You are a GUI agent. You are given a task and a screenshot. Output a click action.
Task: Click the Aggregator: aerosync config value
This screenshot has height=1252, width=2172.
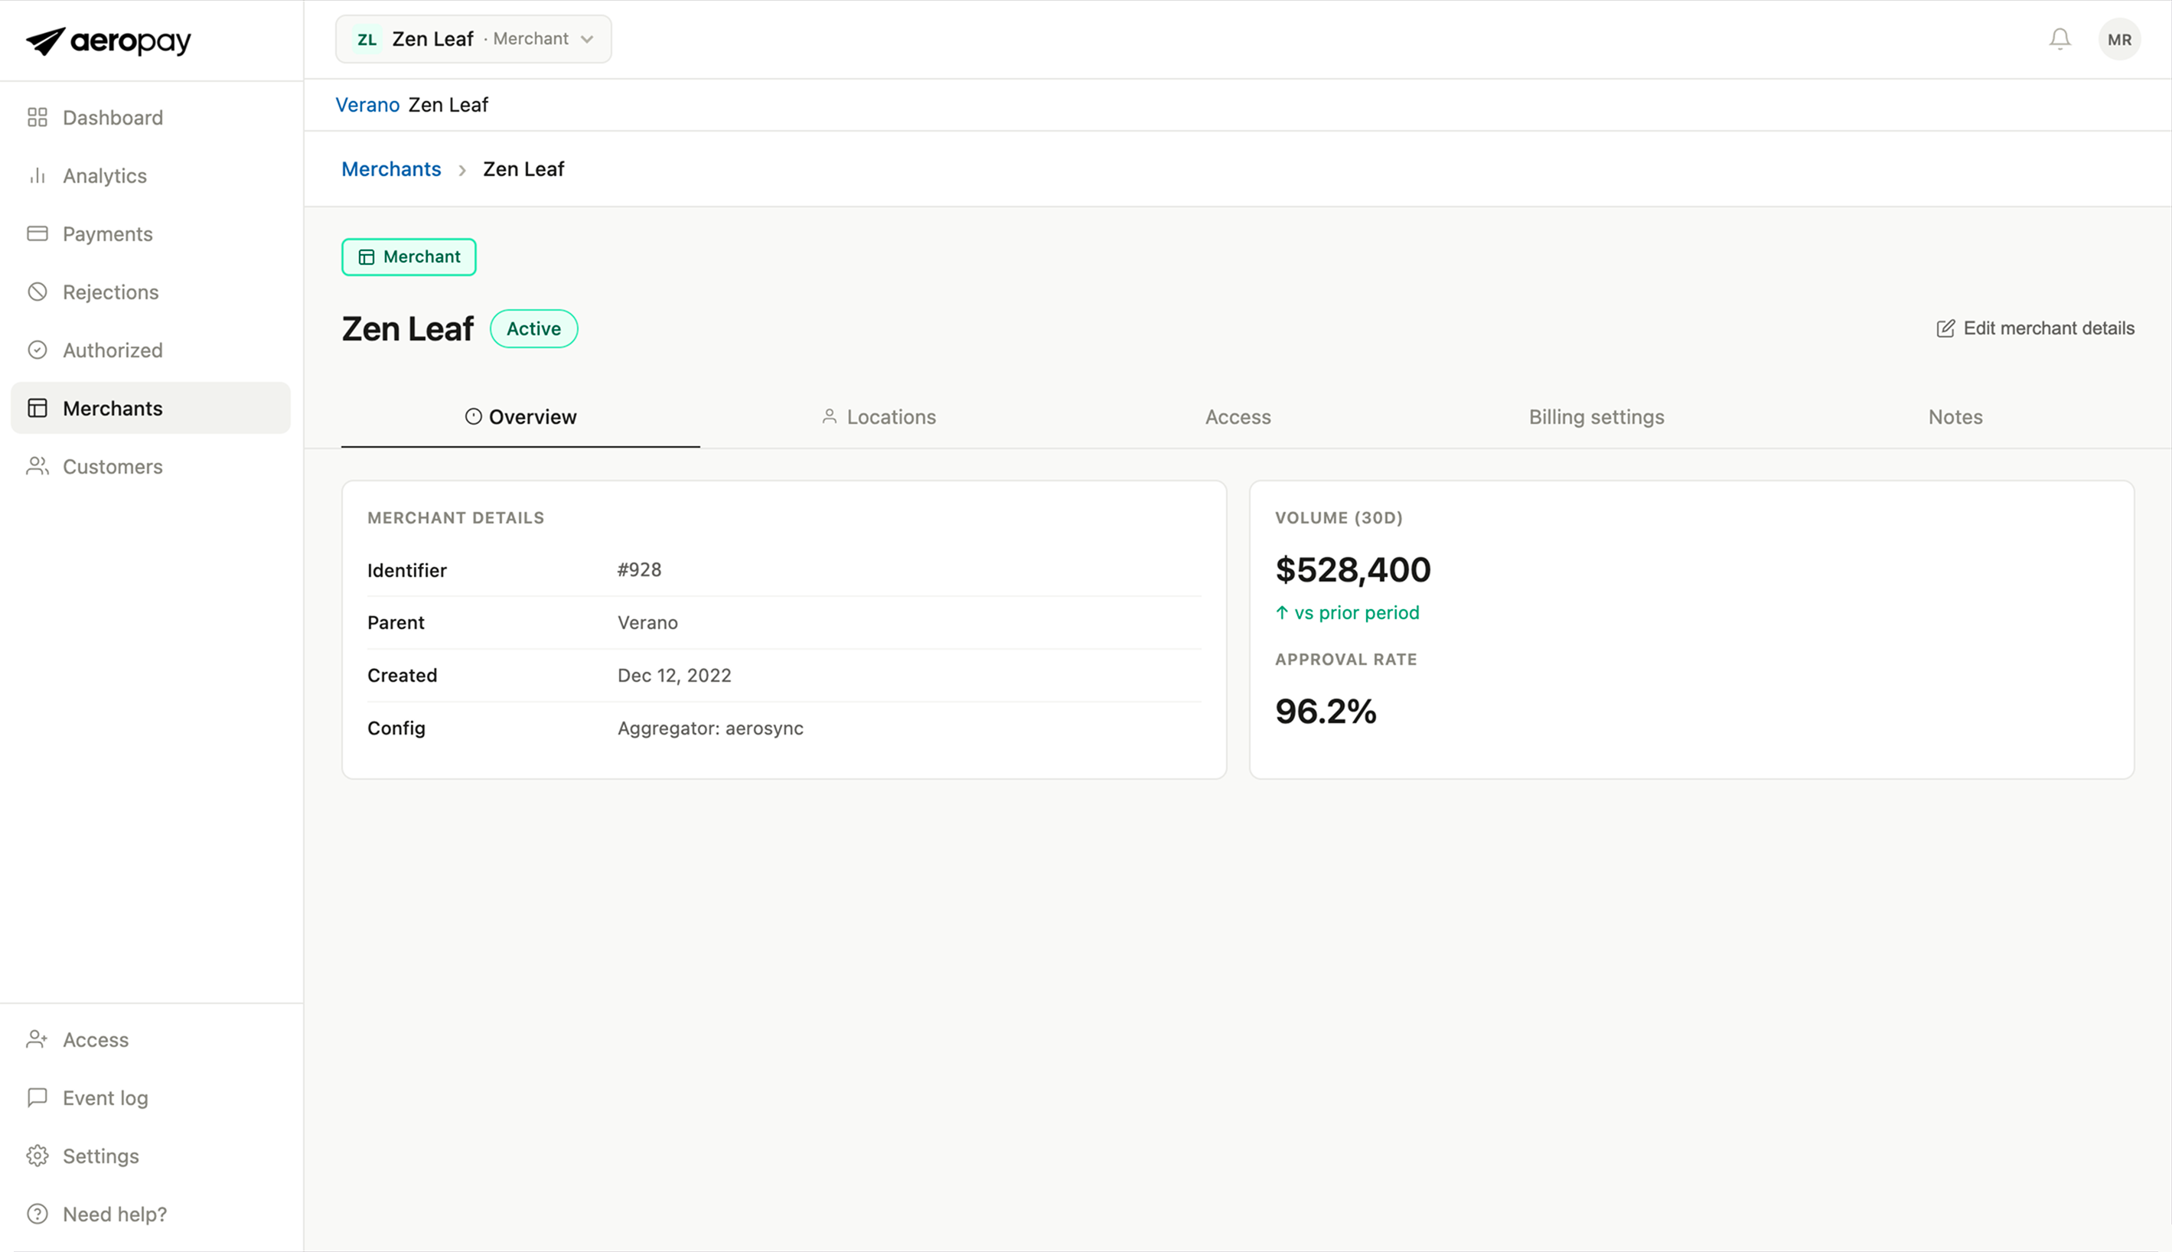pyautogui.click(x=710, y=729)
